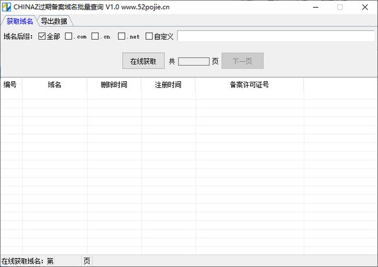Sort by the 编号 column header
The height and width of the screenshot is (267, 378).
click(x=11, y=85)
